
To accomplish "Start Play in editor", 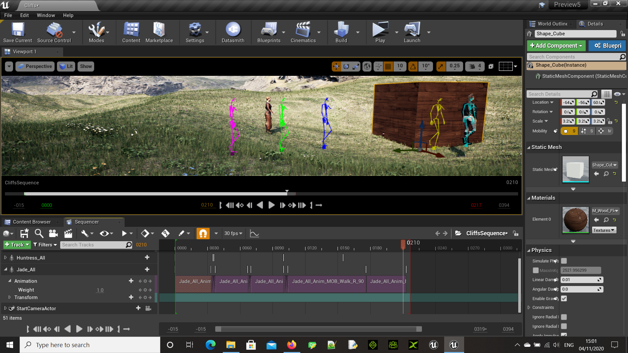I will (380, 32).
